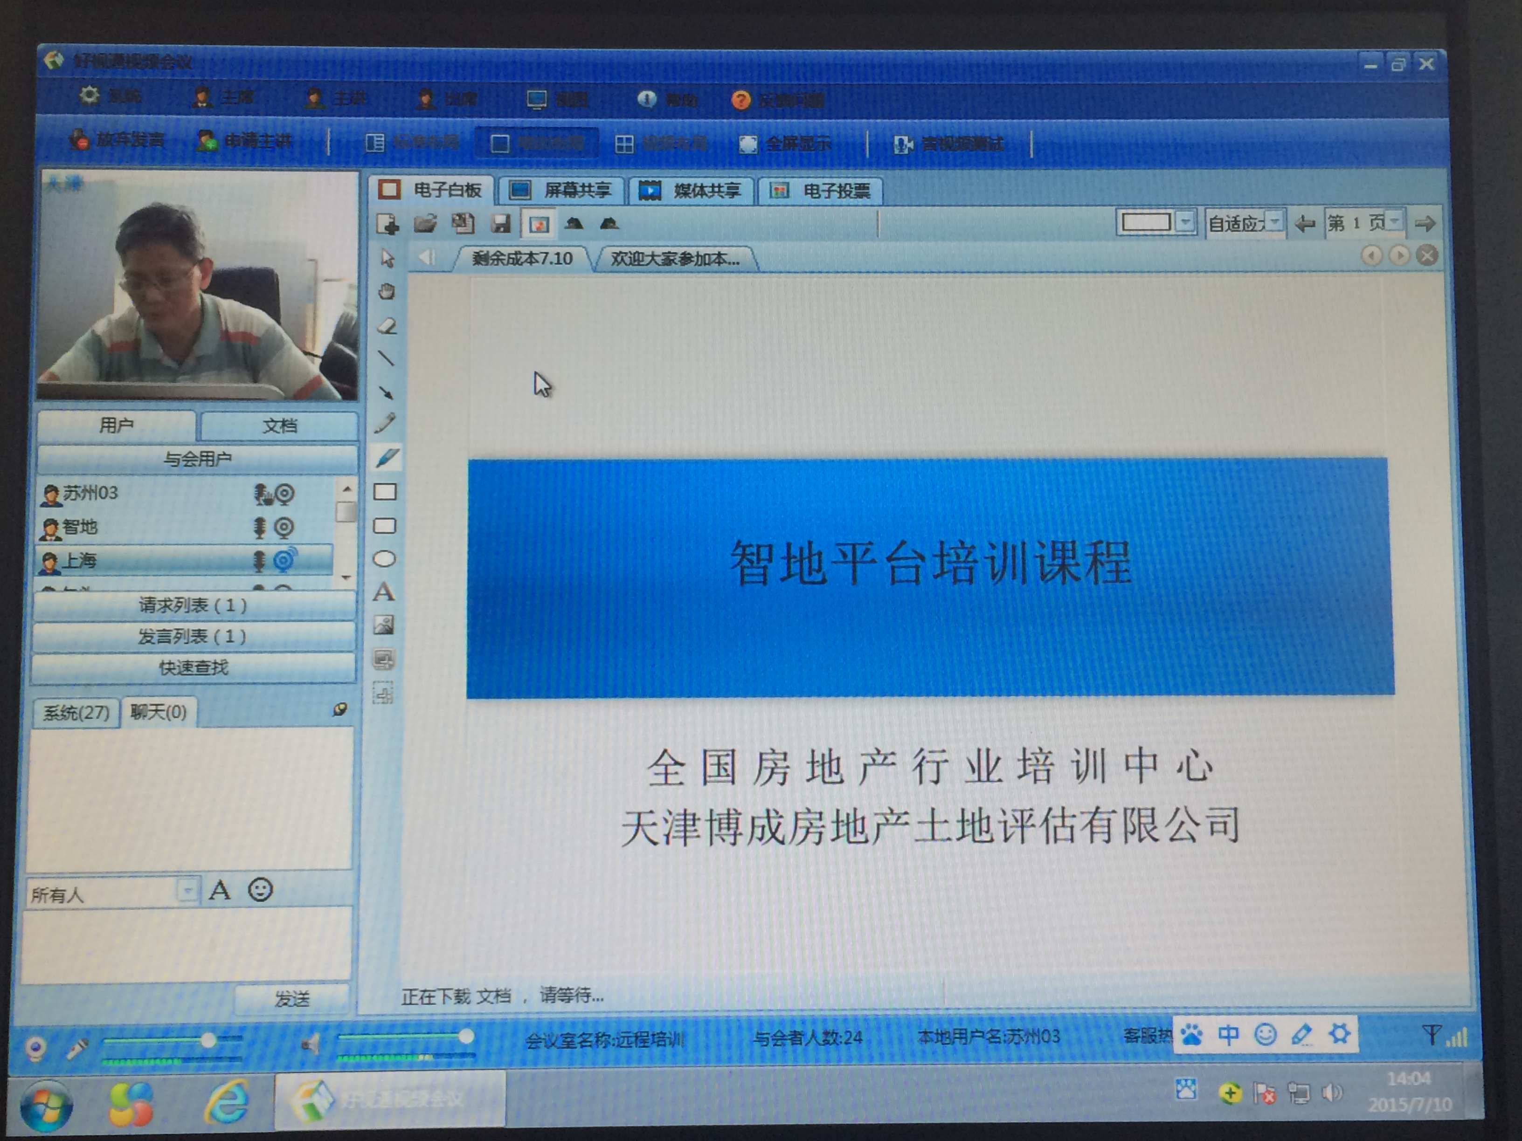Click the copy document icon in whiteboard toolbar
1522x1141 pixels.
pos(463,224)
